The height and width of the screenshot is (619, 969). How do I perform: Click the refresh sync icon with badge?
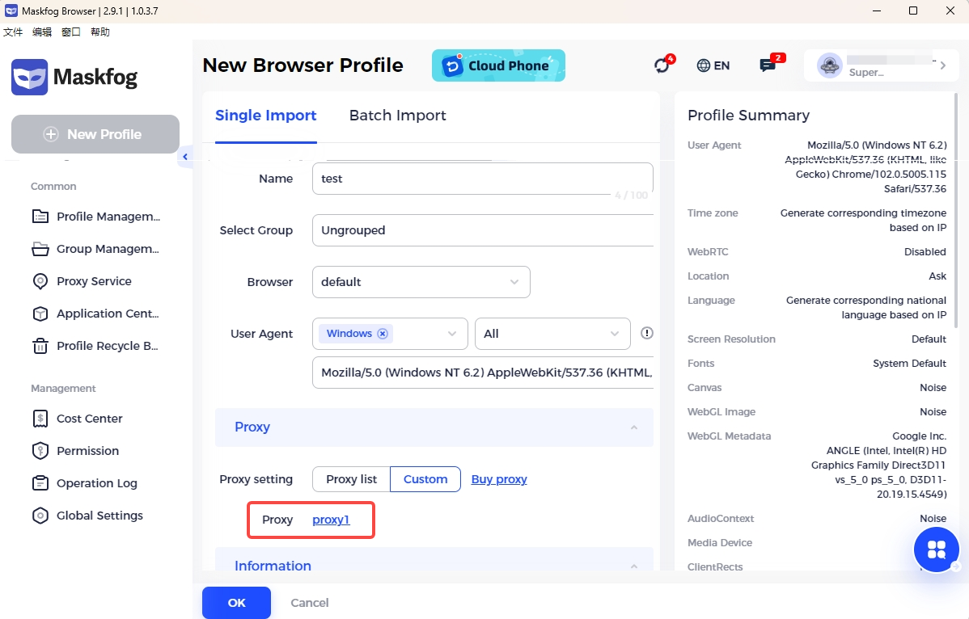[663, 65]
